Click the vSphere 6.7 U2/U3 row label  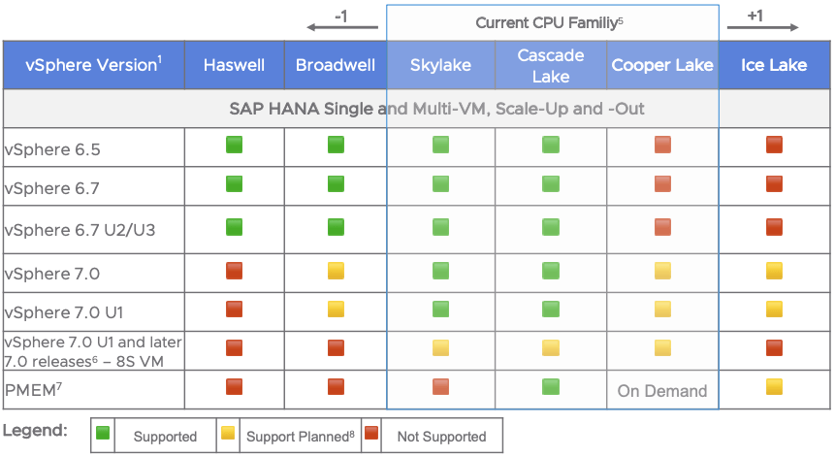point(67,229)
